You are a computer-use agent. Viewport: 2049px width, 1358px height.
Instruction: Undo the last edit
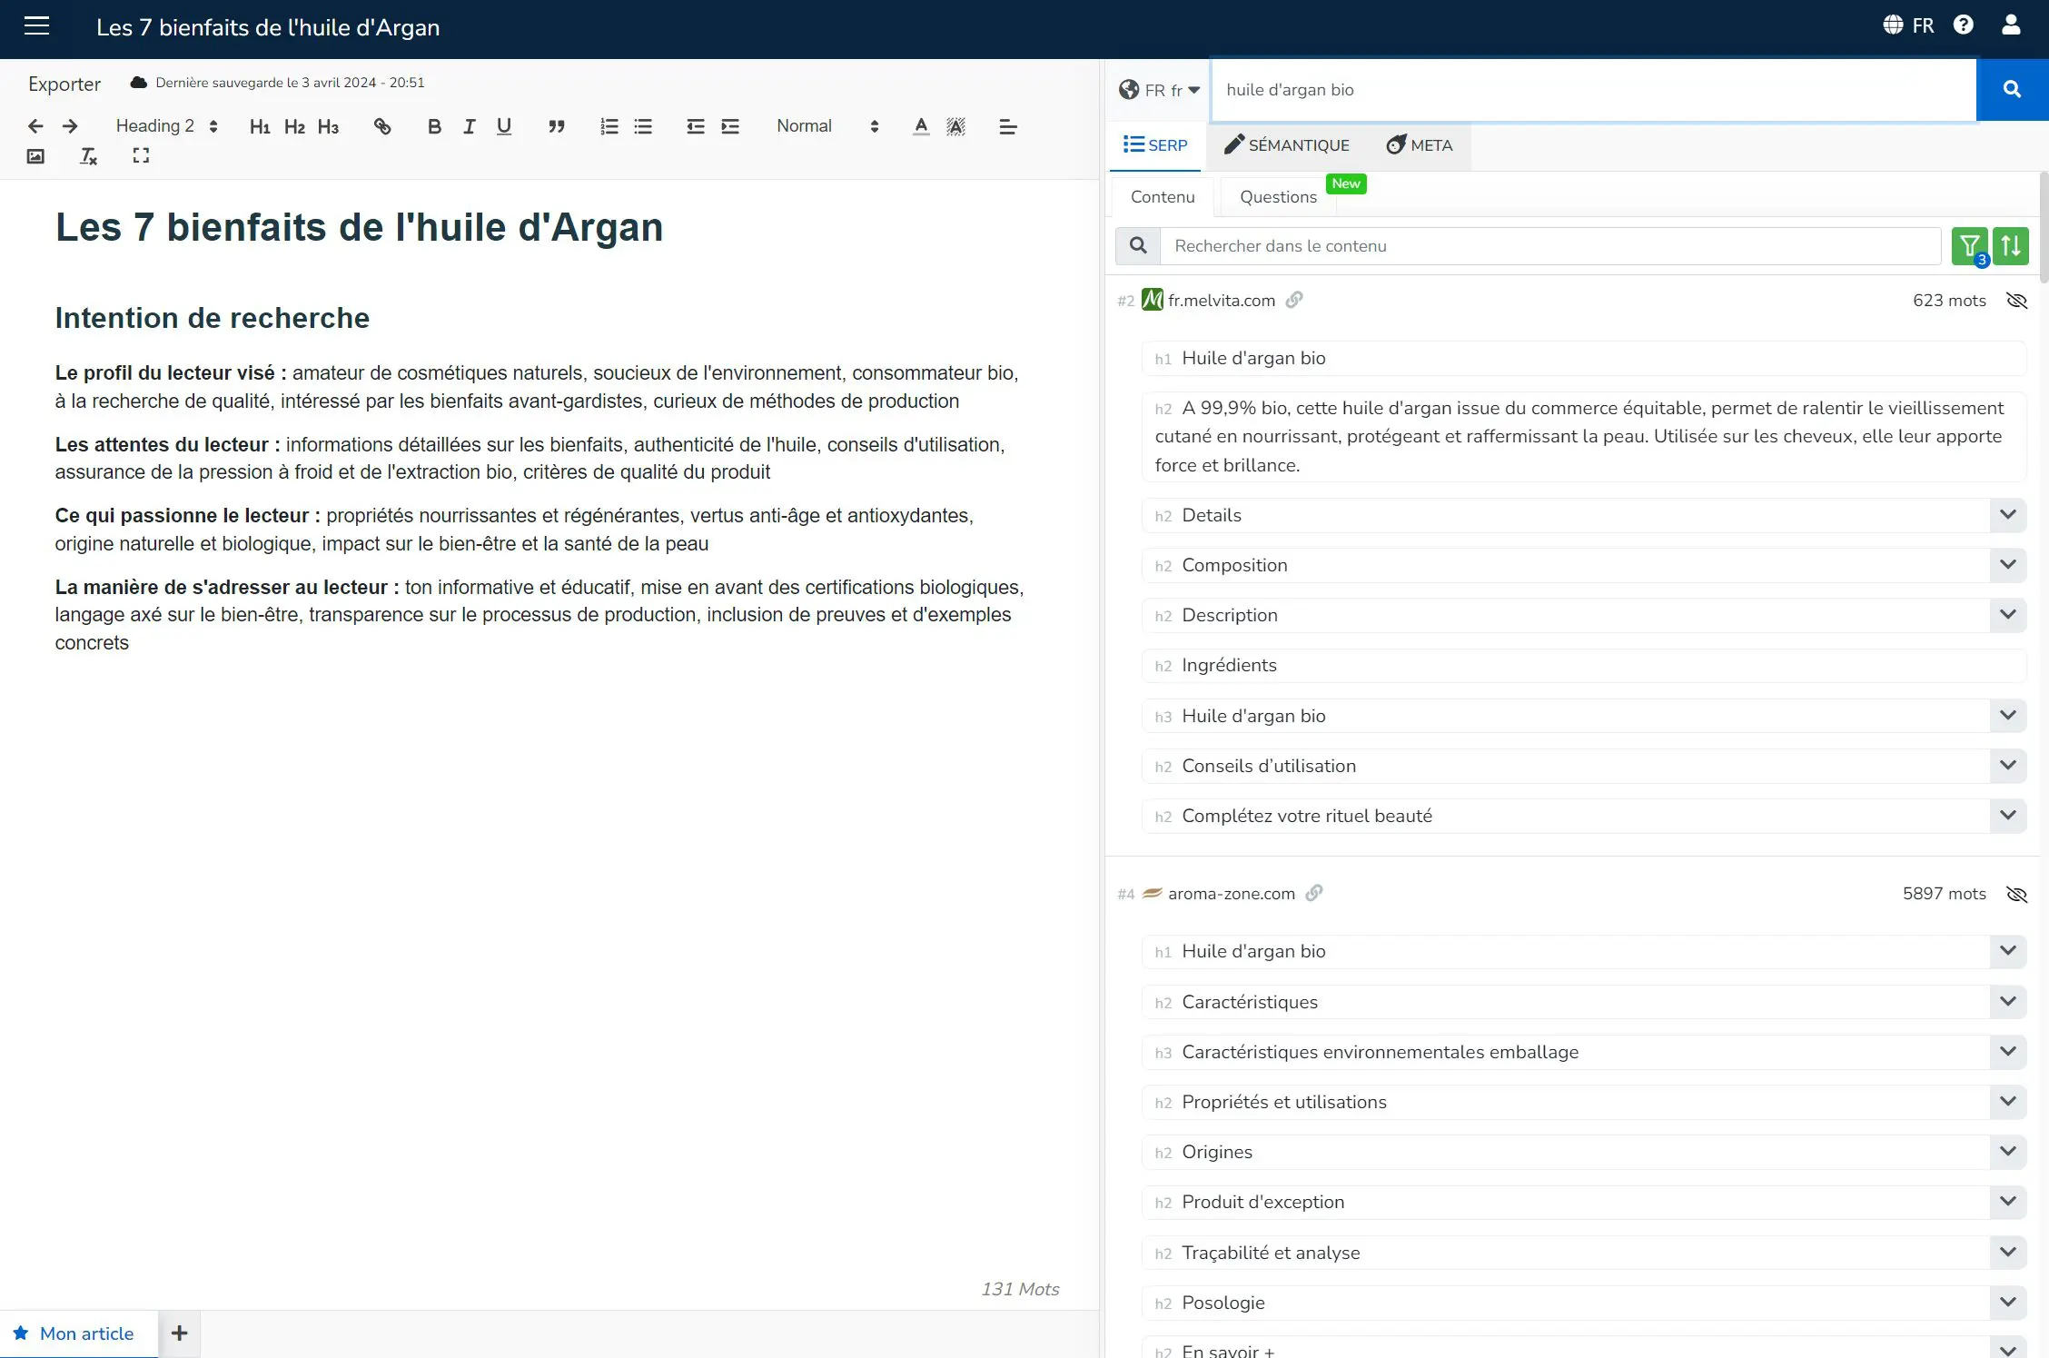pos(35,126)
